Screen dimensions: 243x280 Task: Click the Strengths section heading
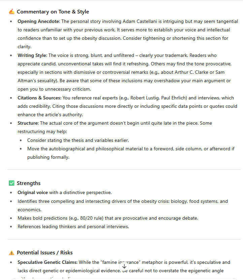pyautogui.click(x=29, y=183)
